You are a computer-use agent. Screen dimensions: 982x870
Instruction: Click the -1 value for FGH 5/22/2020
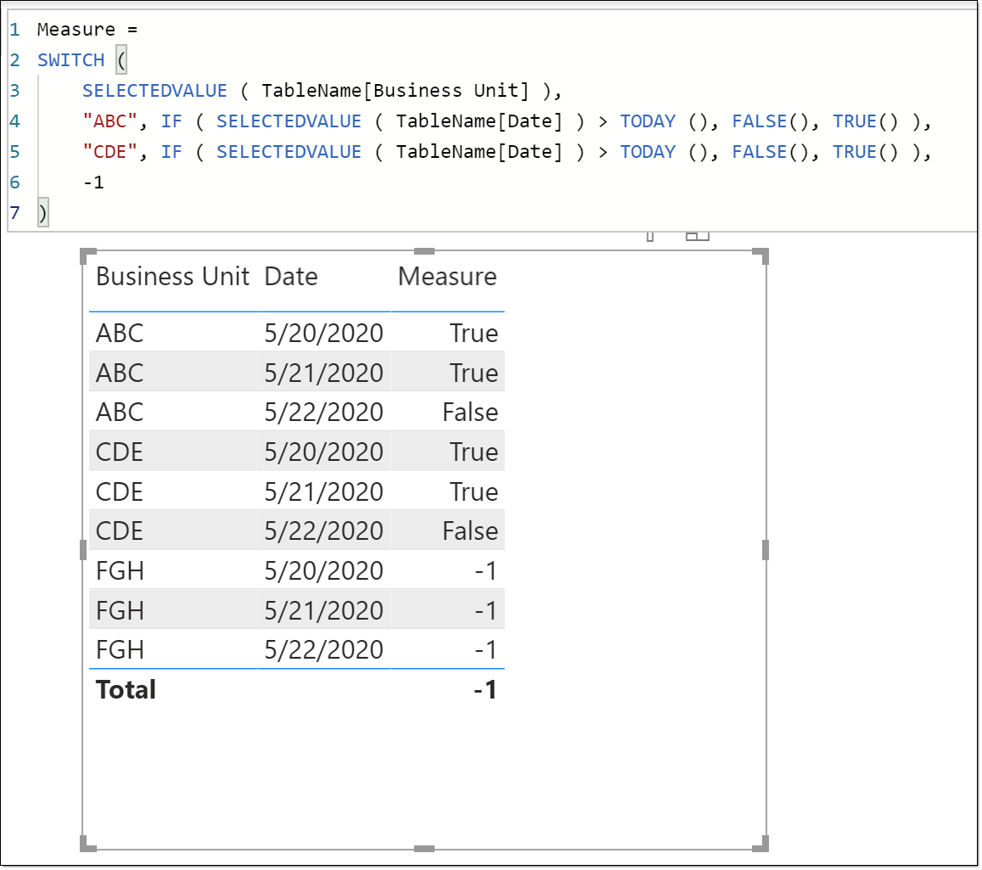coord(486,649)
